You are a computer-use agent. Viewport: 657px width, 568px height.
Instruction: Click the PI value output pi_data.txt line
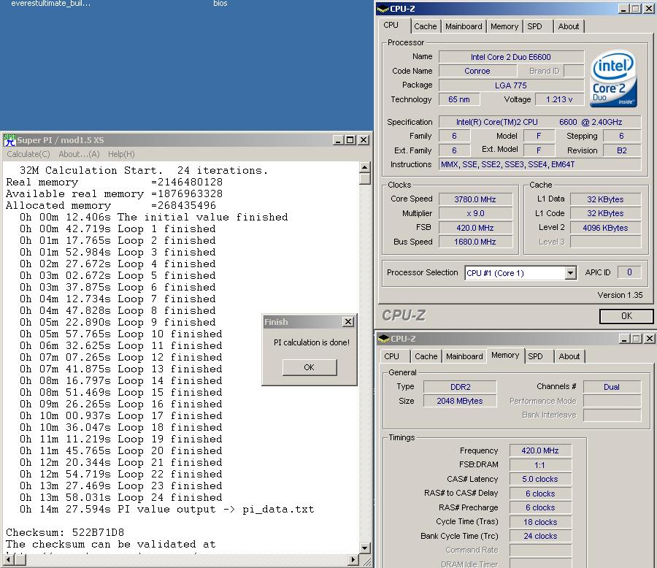tap(166, 510)
